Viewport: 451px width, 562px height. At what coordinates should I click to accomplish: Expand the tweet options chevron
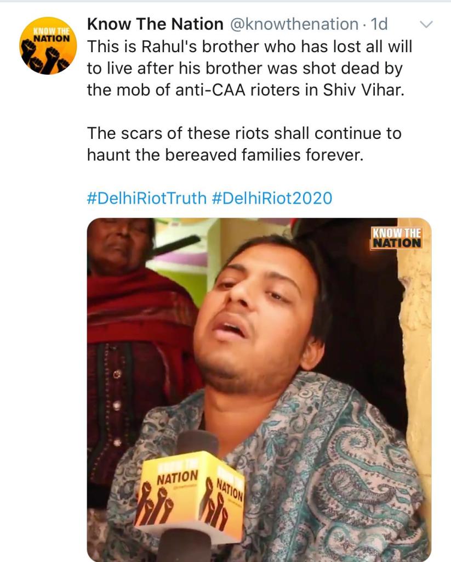pyautogui.click(x=426, y=25)
